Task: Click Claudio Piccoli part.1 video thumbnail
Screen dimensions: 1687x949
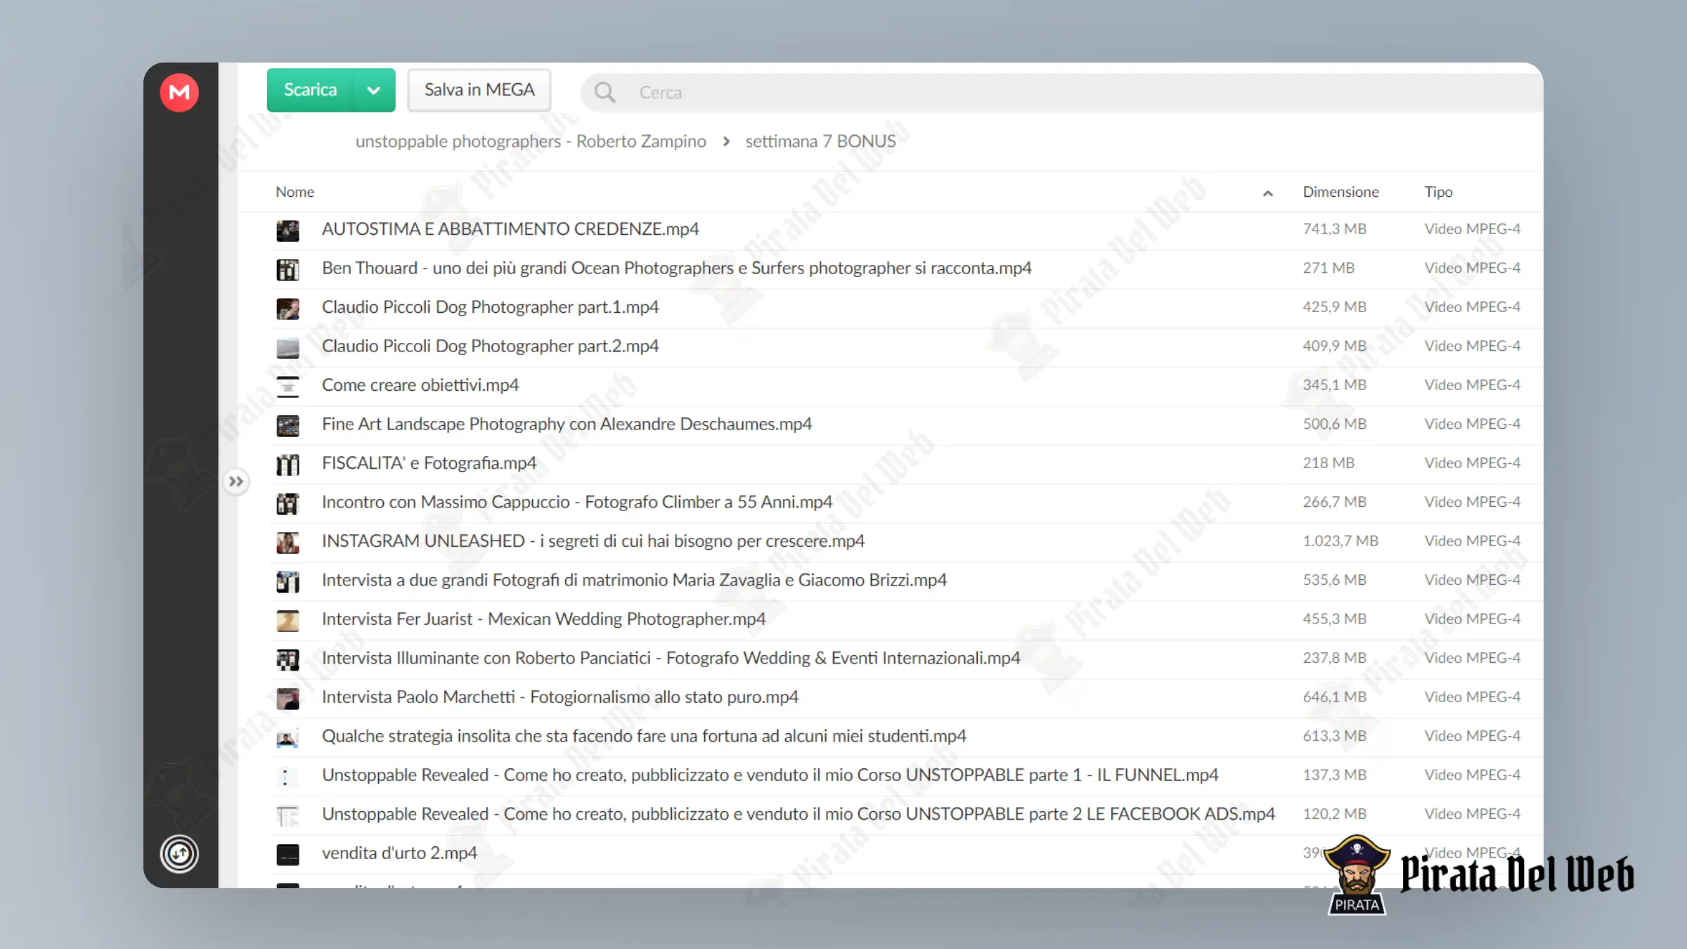Action: (287, 308)
